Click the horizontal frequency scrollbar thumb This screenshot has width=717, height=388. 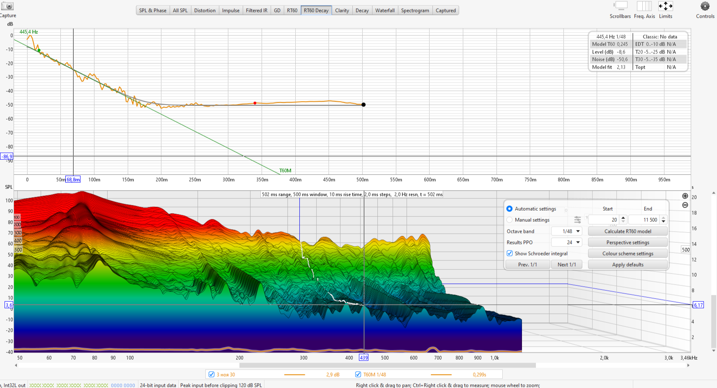387,365
